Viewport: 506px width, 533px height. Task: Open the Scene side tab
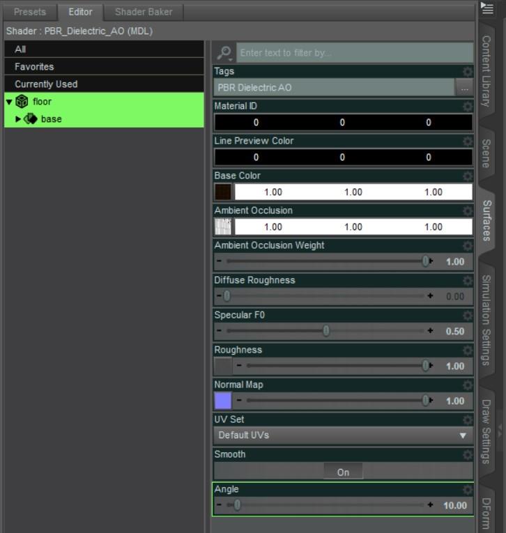486,153
